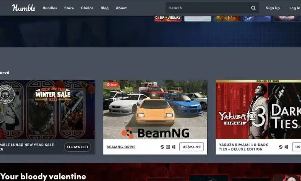
Task: Click the Humble logo
Action: click(x=24, y=8)
